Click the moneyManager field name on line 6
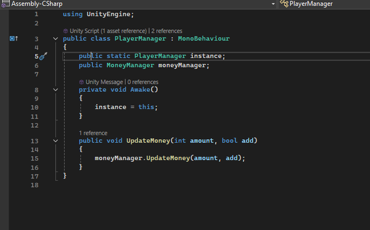Screen dimensions: 370x230 182,65
